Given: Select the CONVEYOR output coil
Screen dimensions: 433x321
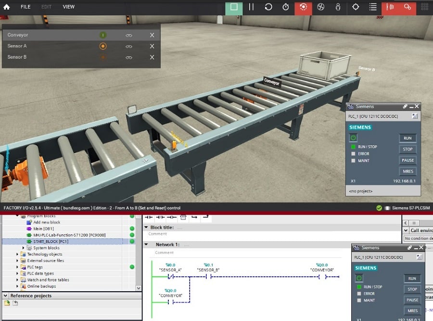Looking at the screenshot, I should point(322,277).
